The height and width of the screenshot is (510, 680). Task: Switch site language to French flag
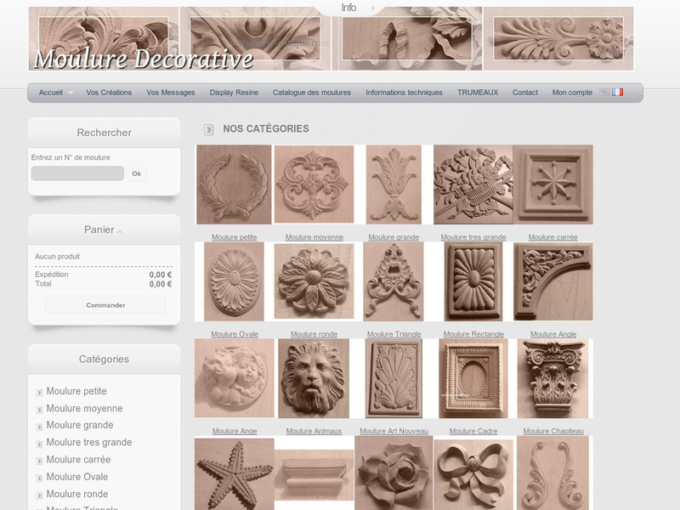coord(618,92)
